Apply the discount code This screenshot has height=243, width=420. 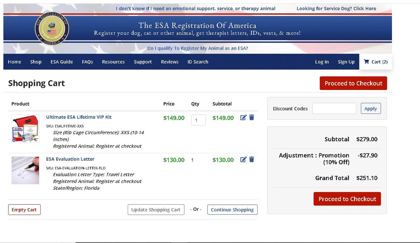click(x=371, y=108)
